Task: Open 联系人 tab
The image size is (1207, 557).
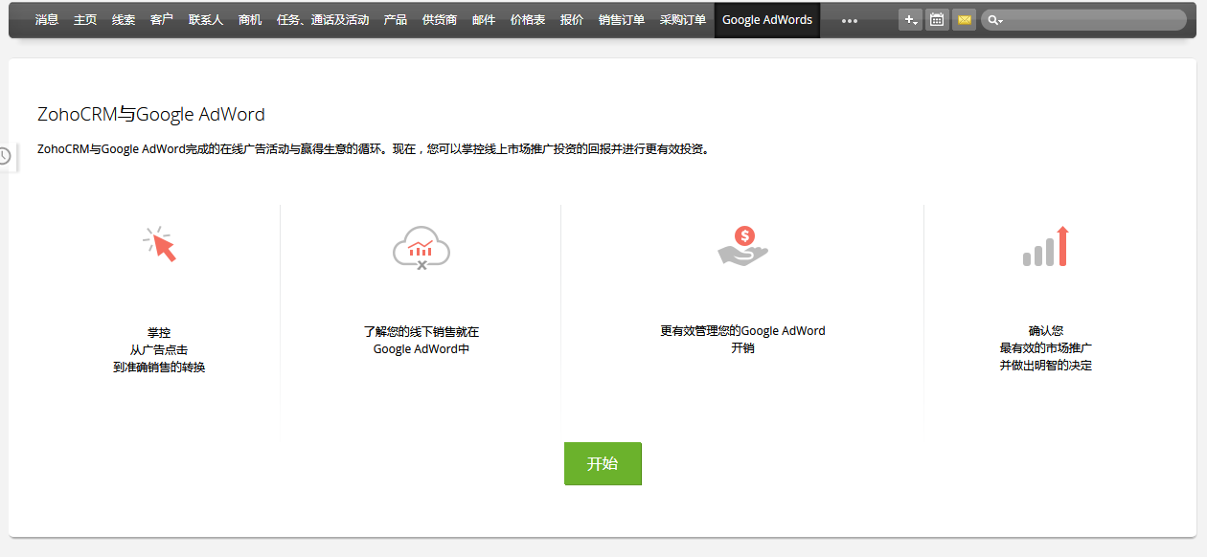Action: pos(206,19)
